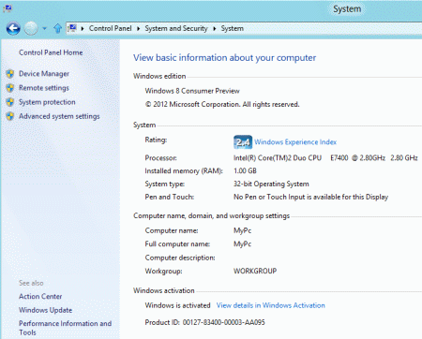Click MyPc next to Full computer name
Image resolution: width=422 pixels, height=339 pixels.
(x=242, y=244)
